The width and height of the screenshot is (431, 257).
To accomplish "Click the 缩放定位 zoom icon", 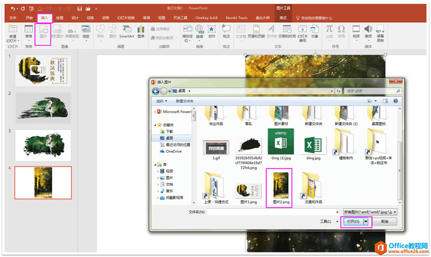I will click(x=188, y=29).
